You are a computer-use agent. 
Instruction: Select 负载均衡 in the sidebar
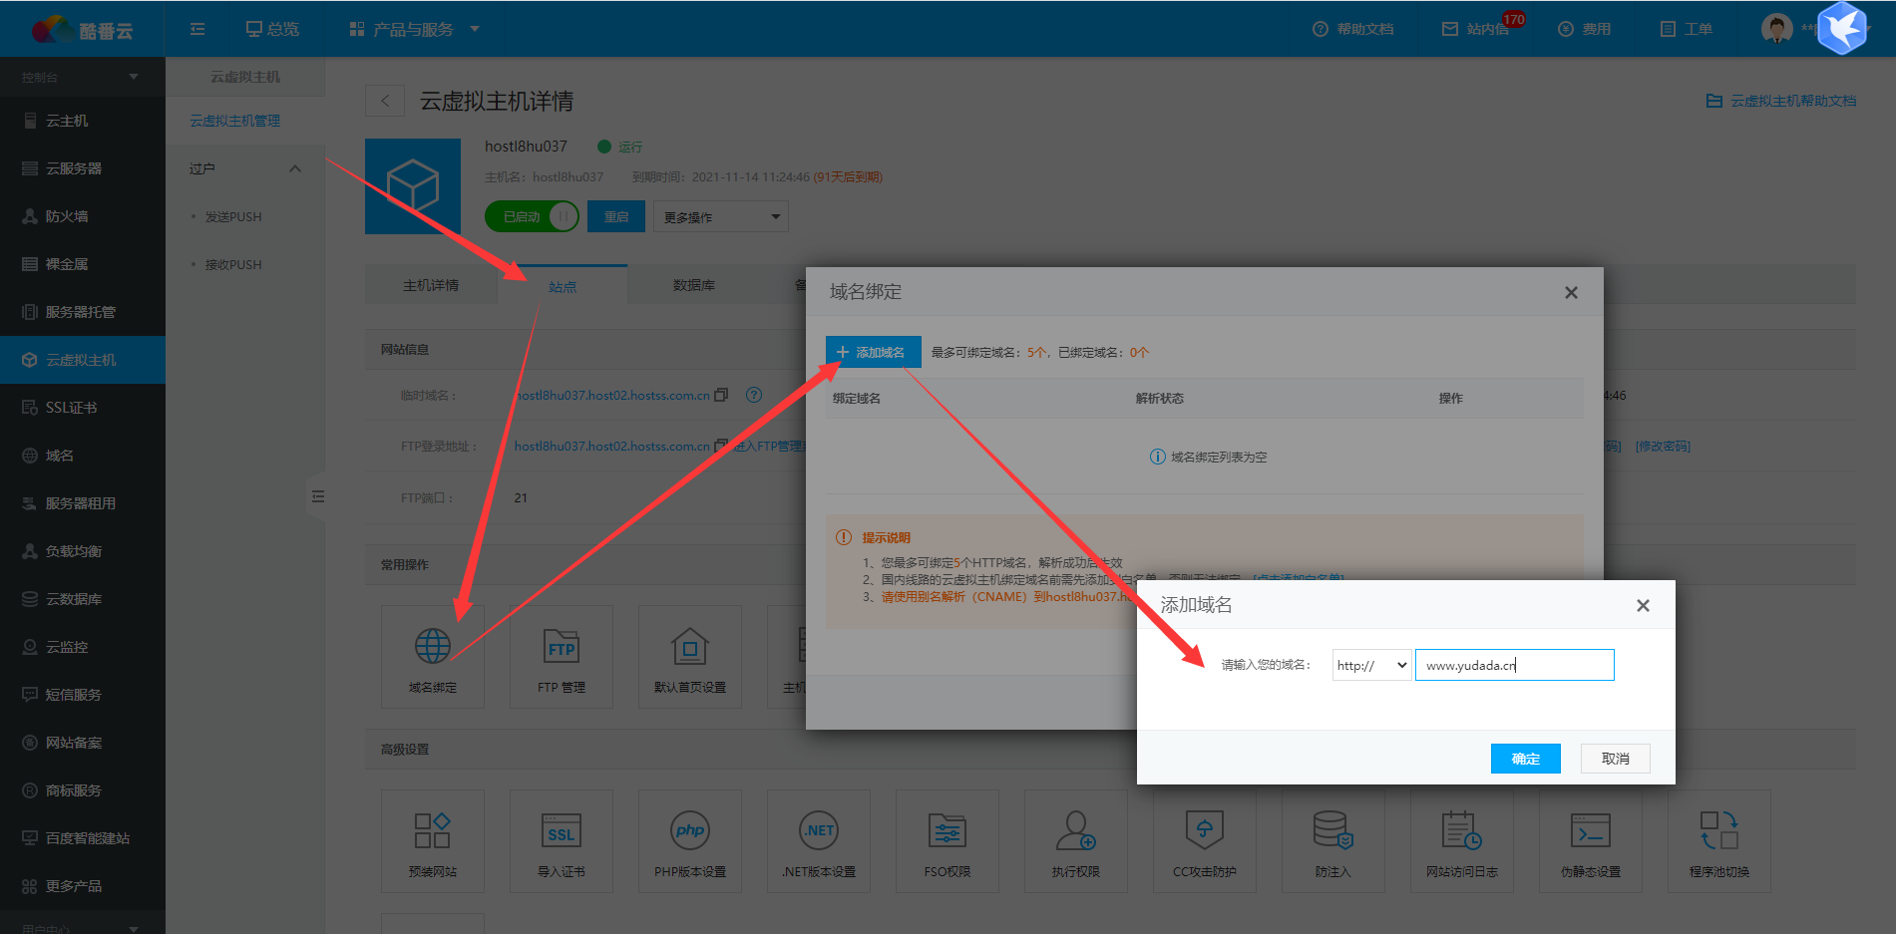(82, 551)
